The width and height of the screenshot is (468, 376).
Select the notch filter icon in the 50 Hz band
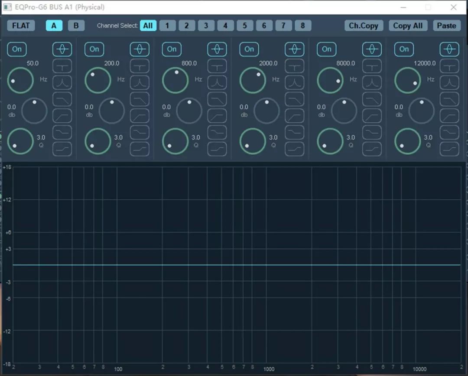[x=62, y=66]
